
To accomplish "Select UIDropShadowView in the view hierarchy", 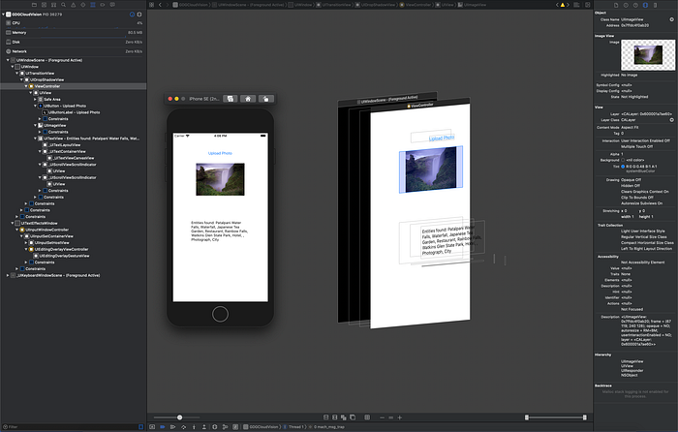I will 46,79.
